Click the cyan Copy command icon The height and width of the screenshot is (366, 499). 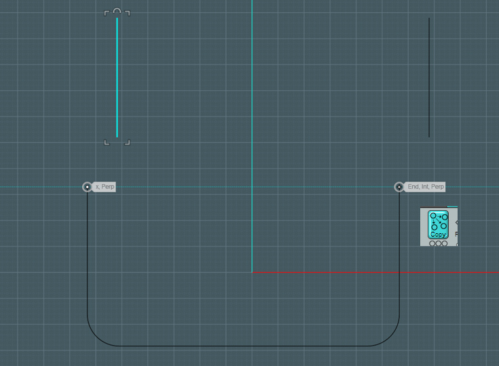438,224
